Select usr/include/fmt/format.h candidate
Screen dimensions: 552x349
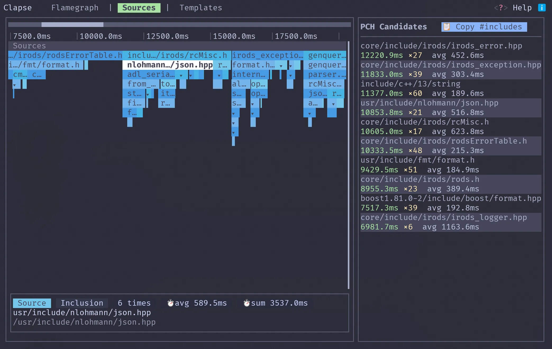[x=451, y=165]
